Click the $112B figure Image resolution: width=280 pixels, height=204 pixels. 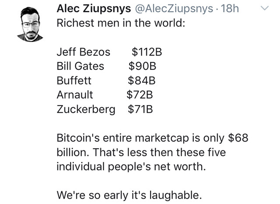point(147,52)
